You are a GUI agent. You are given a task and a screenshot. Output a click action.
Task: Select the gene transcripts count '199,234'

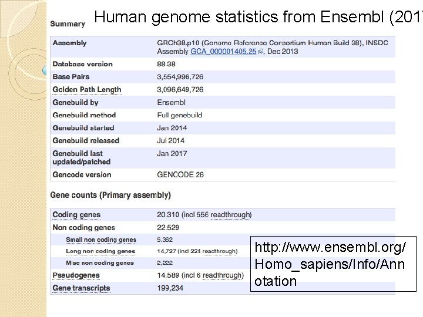[x=170, y=288]
